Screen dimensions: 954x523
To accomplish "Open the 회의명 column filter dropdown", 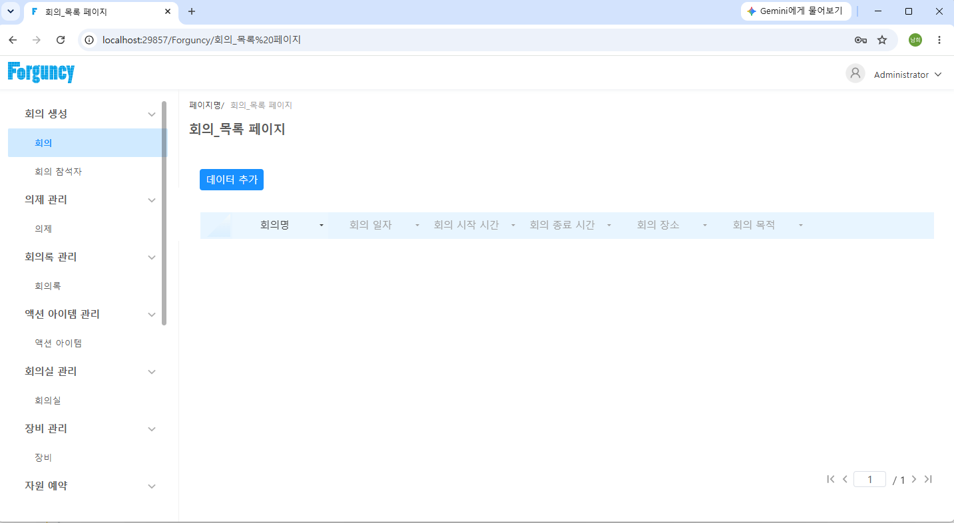I will (x=322, y=226).
